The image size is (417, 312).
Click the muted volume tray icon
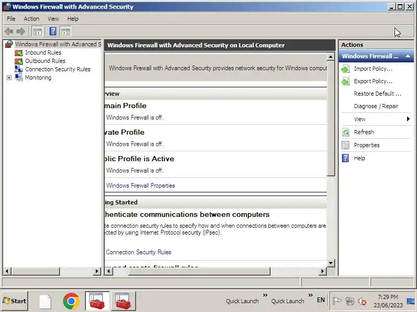point(362,301)
